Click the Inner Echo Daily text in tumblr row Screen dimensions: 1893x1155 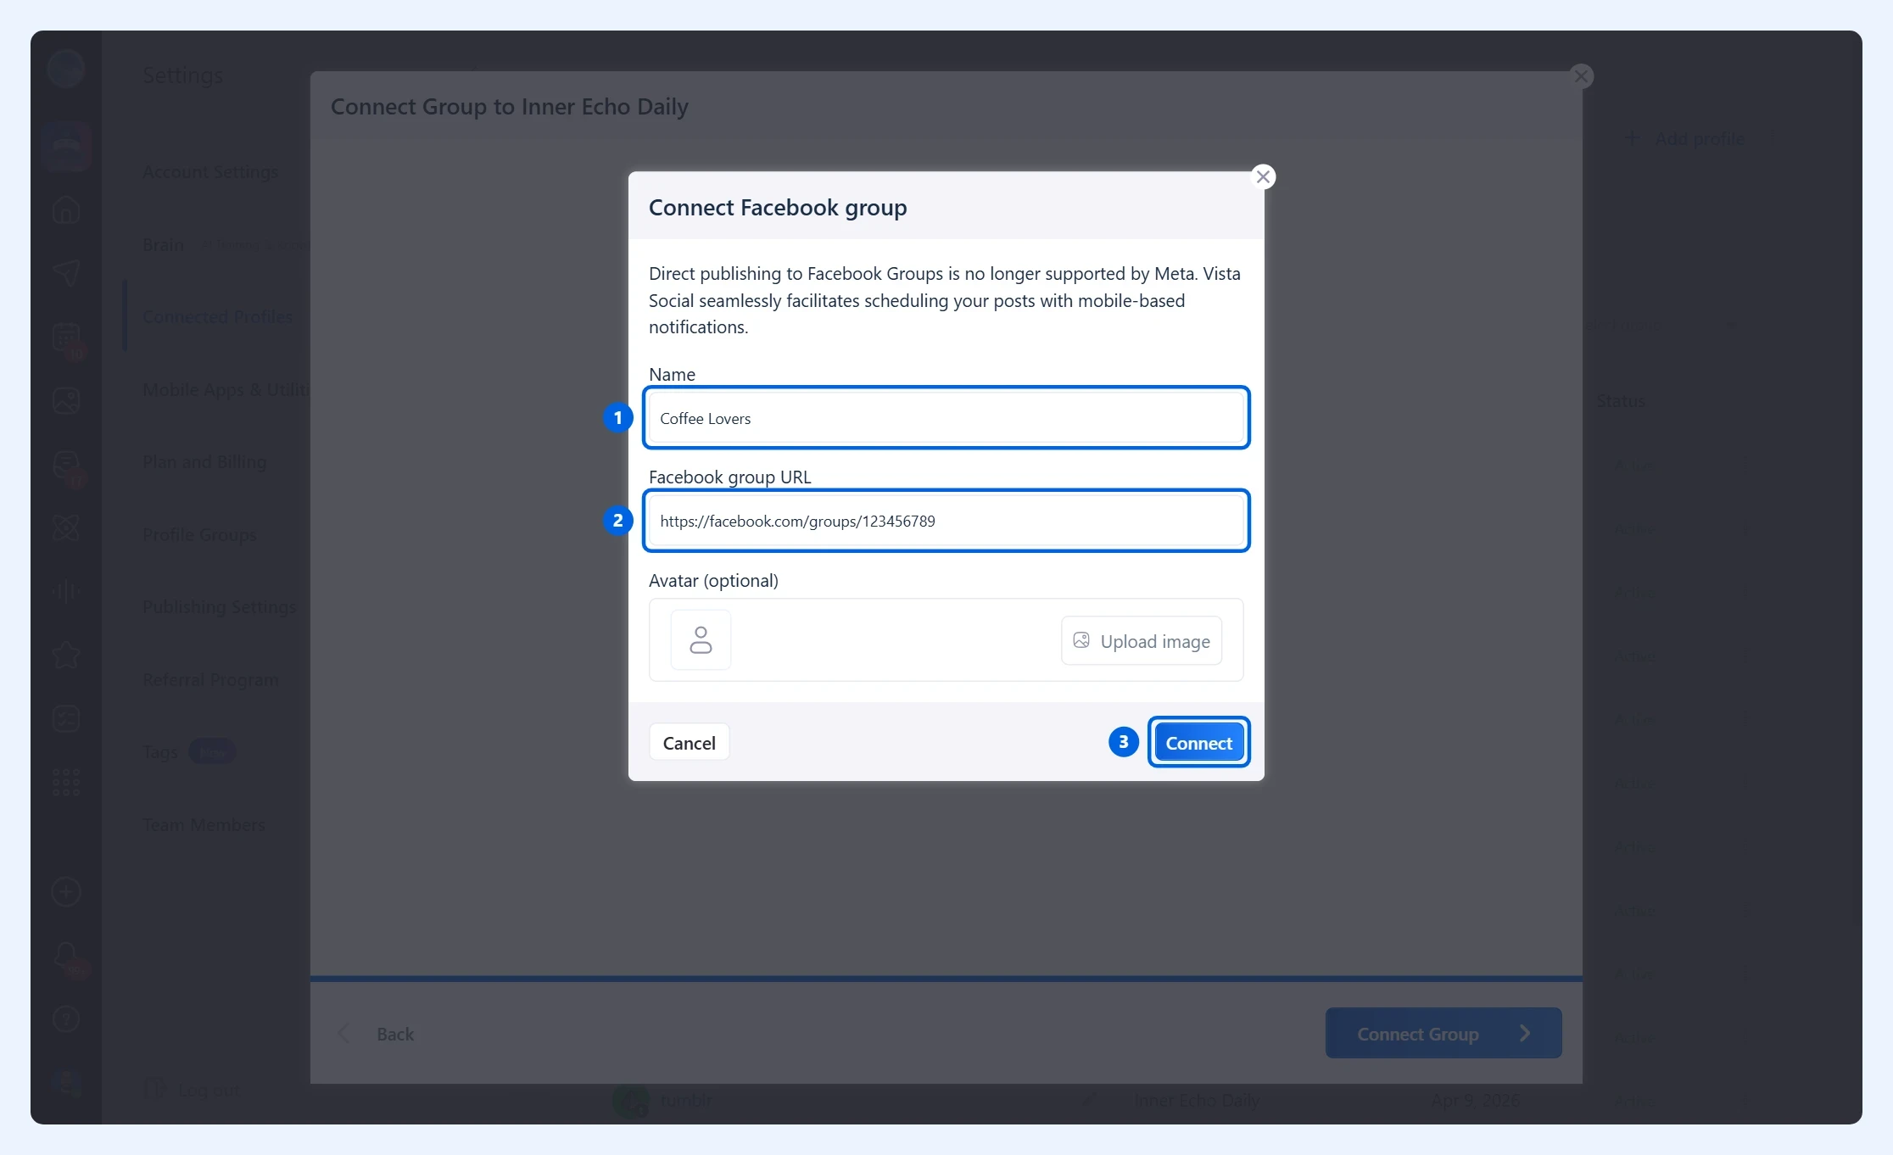[1196, 1101]
